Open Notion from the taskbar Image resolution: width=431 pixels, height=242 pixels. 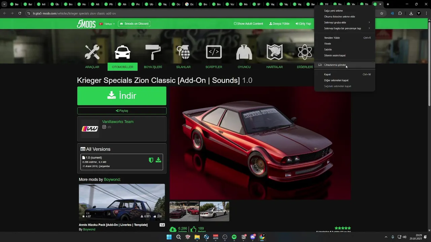coord(243,237)
